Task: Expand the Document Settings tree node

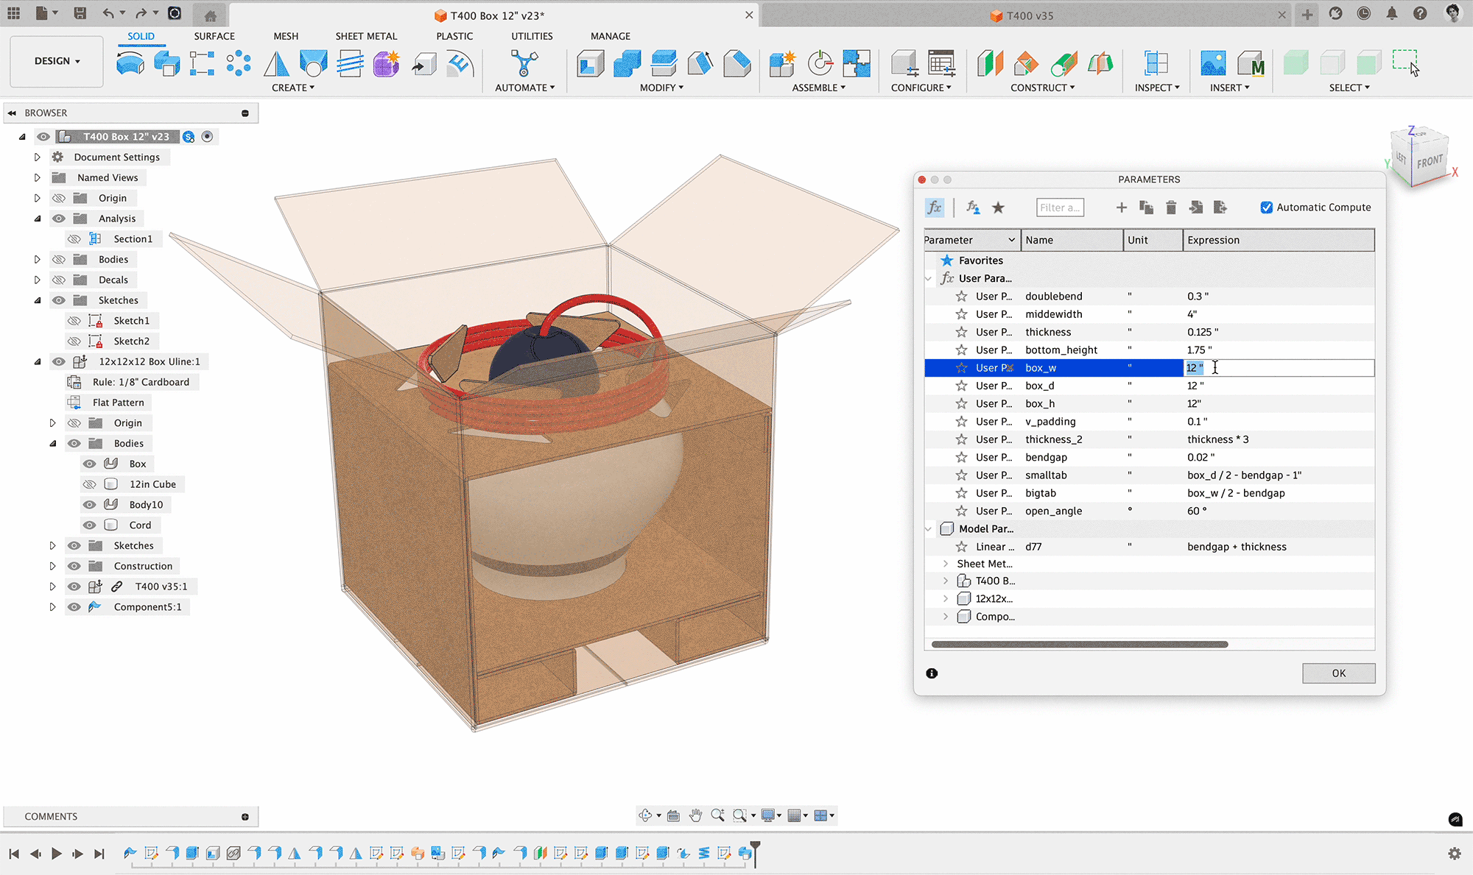Action: point(38,157)
